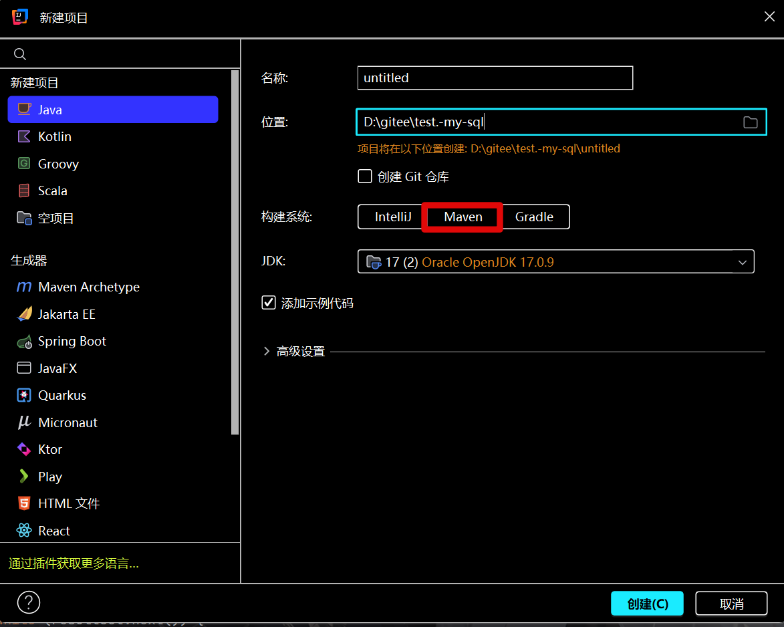Viewport: 784px width, 627px height.
Task: Browse location with the folder icon
Action: click(750, 122)
